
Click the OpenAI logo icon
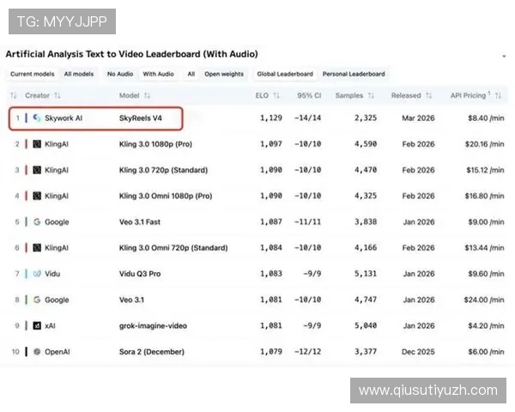tap(37, 352)
